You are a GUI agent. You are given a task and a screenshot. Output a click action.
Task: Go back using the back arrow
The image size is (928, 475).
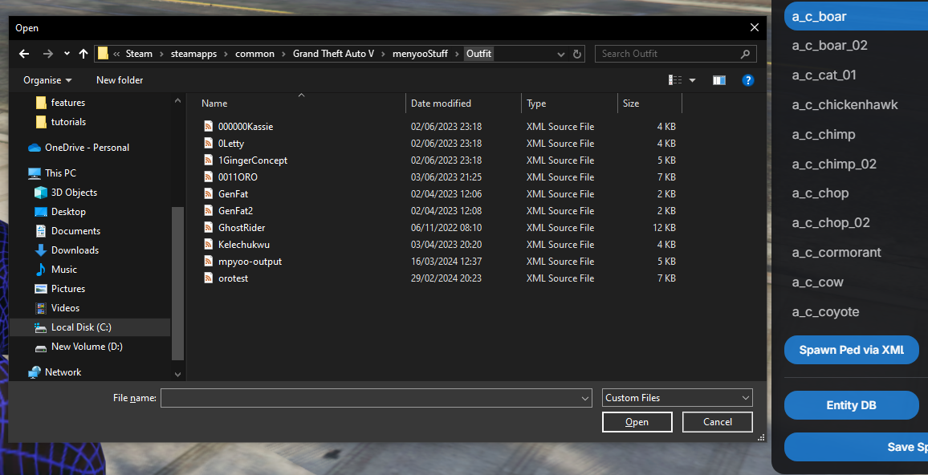[x=24, y=54]
